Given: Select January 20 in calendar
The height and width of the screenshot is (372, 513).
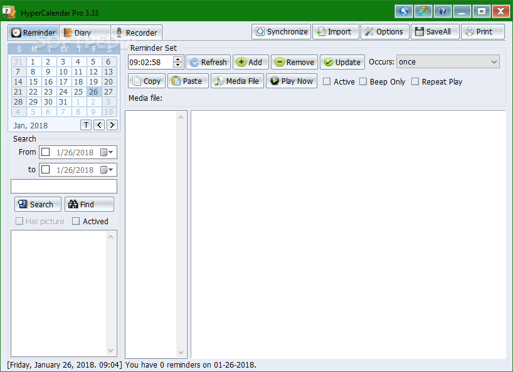Looking at the screenshot, I should point(108,81).
